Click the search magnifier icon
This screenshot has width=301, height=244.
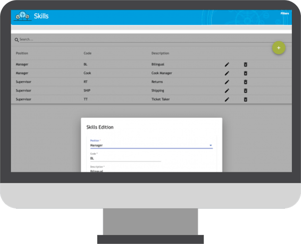17,39
